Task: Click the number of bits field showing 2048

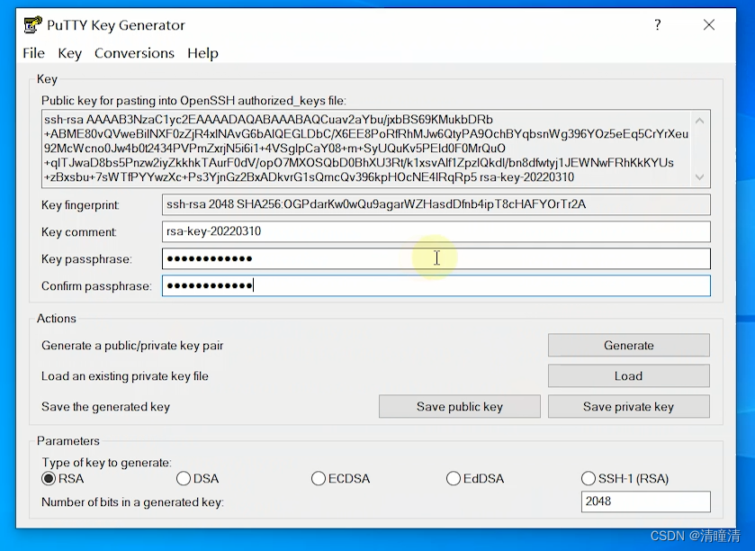Action: (x=646, y=501)
